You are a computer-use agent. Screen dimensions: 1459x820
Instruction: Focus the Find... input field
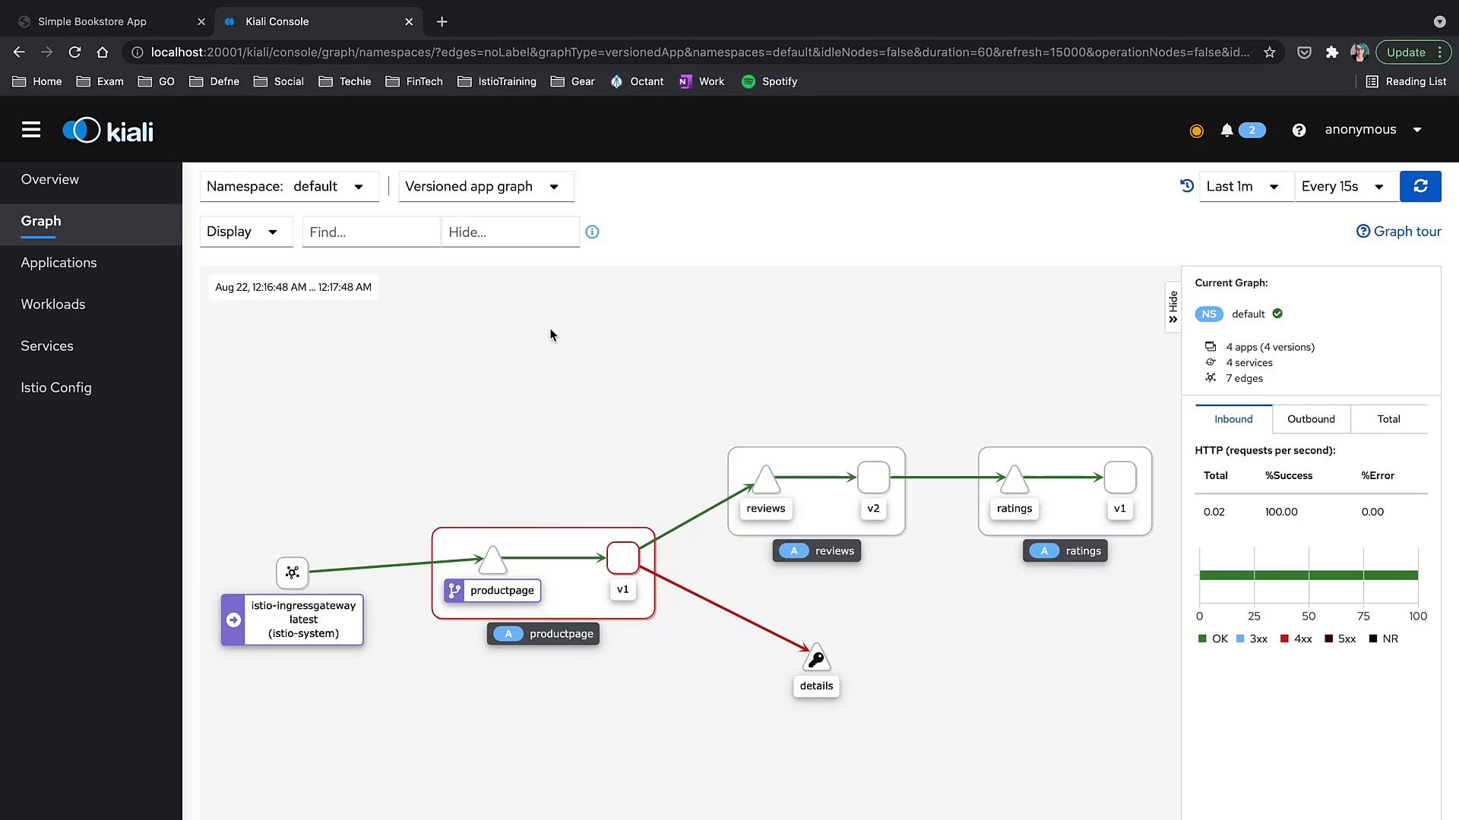(x=371, y=232)
